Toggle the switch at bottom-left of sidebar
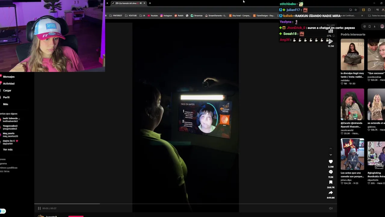The width and height of the screenshot is (385, 217). click(x=3, y=211)
